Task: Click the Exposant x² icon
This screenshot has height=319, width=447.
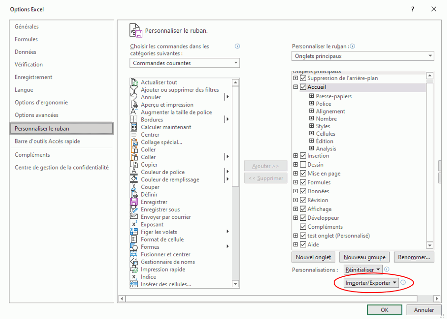Action: point(134,224)
